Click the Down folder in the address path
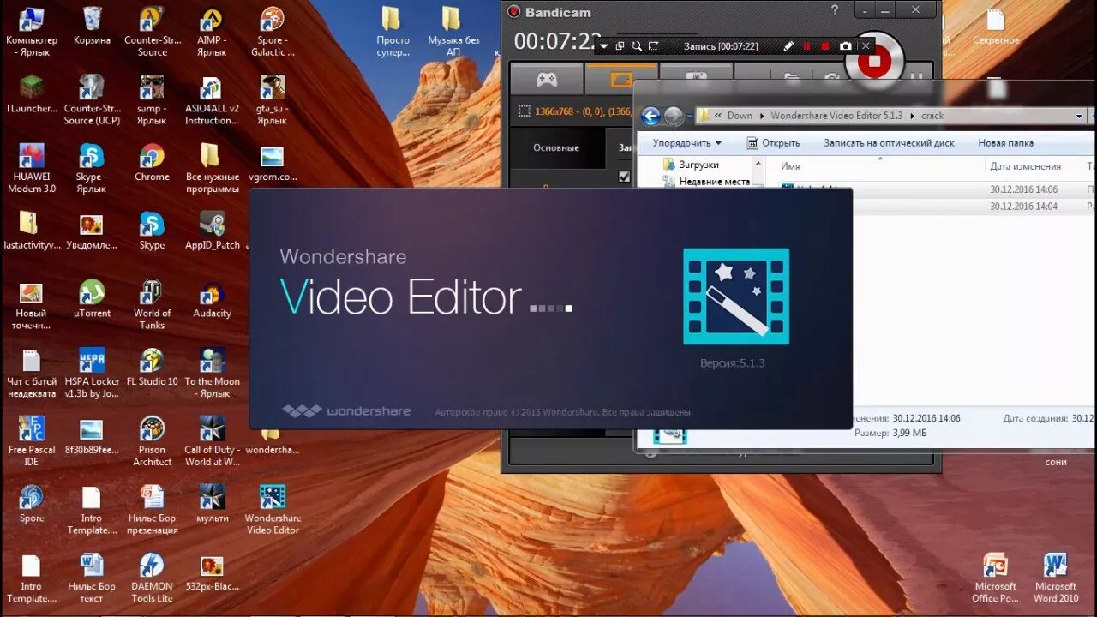 coord(740,116)
